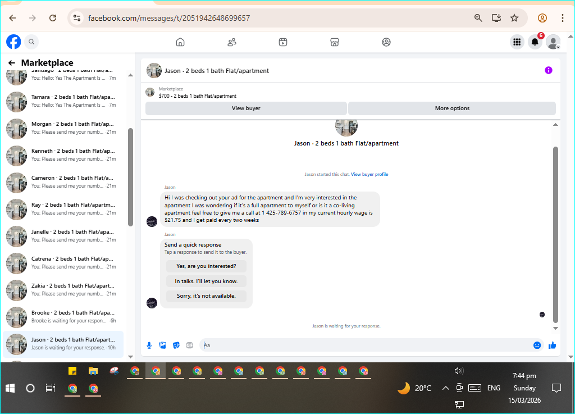
Task: Record a voice clip with microphone icon
Action: click(149, 345)
